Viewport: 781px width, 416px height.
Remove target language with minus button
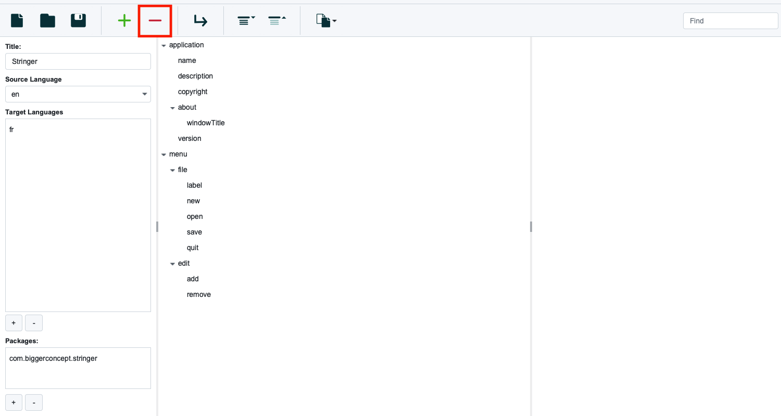coord(34,323)
